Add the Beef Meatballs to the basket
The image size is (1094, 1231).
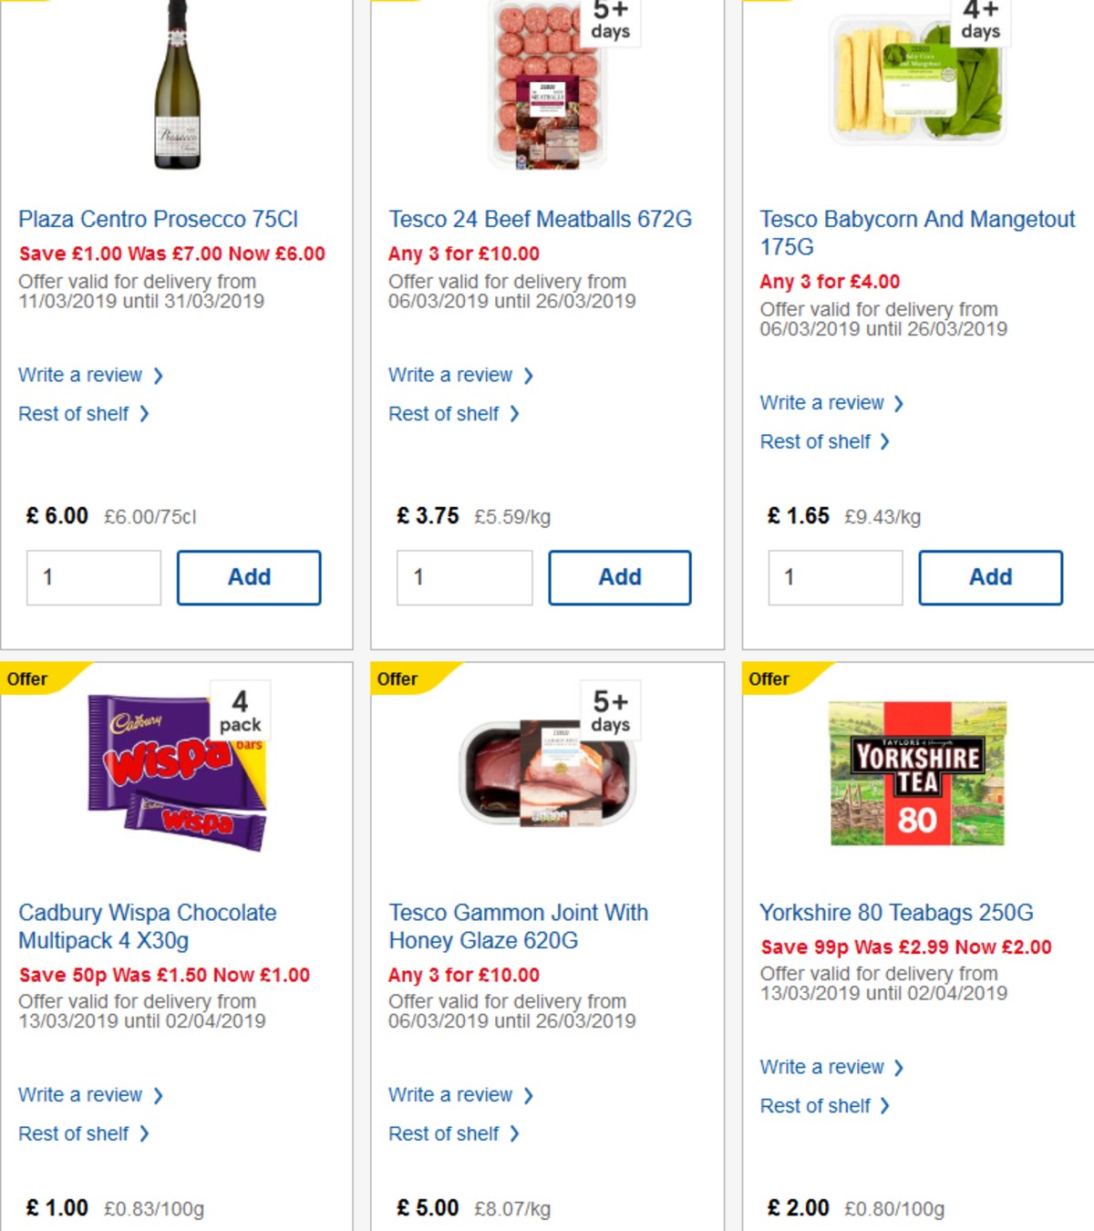[x=620, y=576]
